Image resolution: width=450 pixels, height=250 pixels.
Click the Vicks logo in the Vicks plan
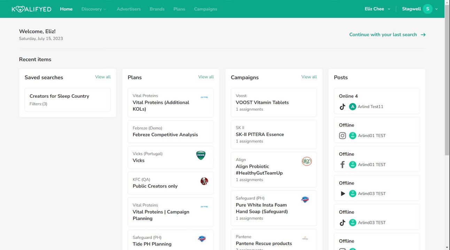[x=201, y=155]
